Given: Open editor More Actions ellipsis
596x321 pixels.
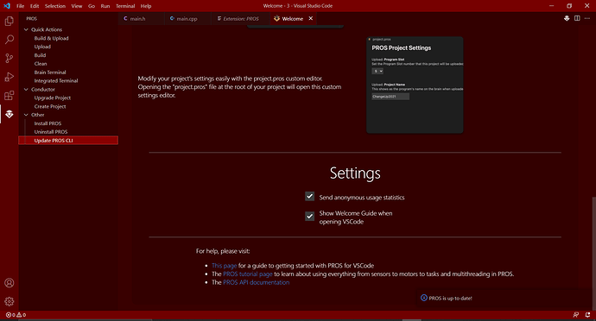Looking at the screenshot, I should click(x=587, y=18).
